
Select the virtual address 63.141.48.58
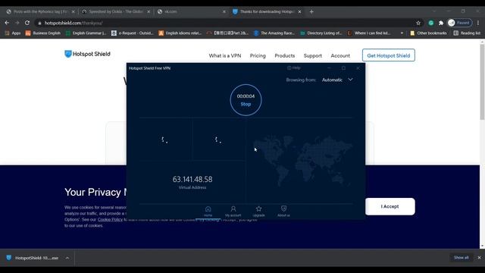pyautogui.click(x=192, y=179)
